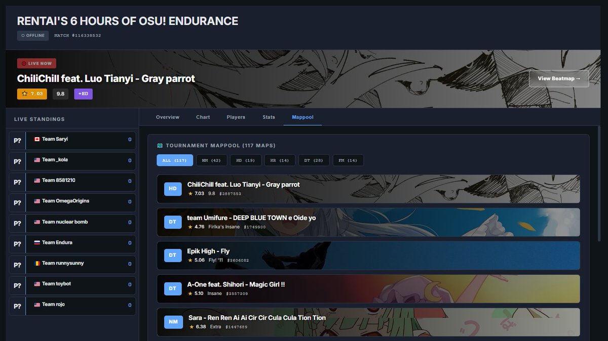Open the View Beatmap link button
This screenshot has width=608, height=341.
tap(559, 78)
